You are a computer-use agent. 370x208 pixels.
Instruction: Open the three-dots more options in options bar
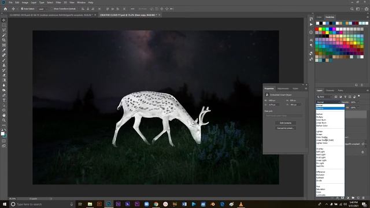point(132,9)
